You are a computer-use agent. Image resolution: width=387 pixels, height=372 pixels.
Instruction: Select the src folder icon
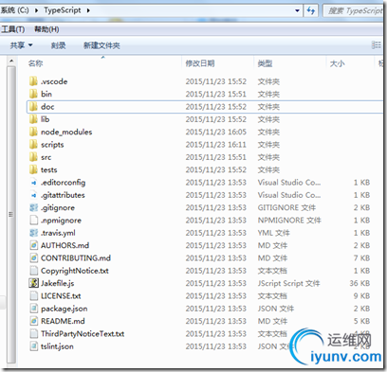[33, 157]
